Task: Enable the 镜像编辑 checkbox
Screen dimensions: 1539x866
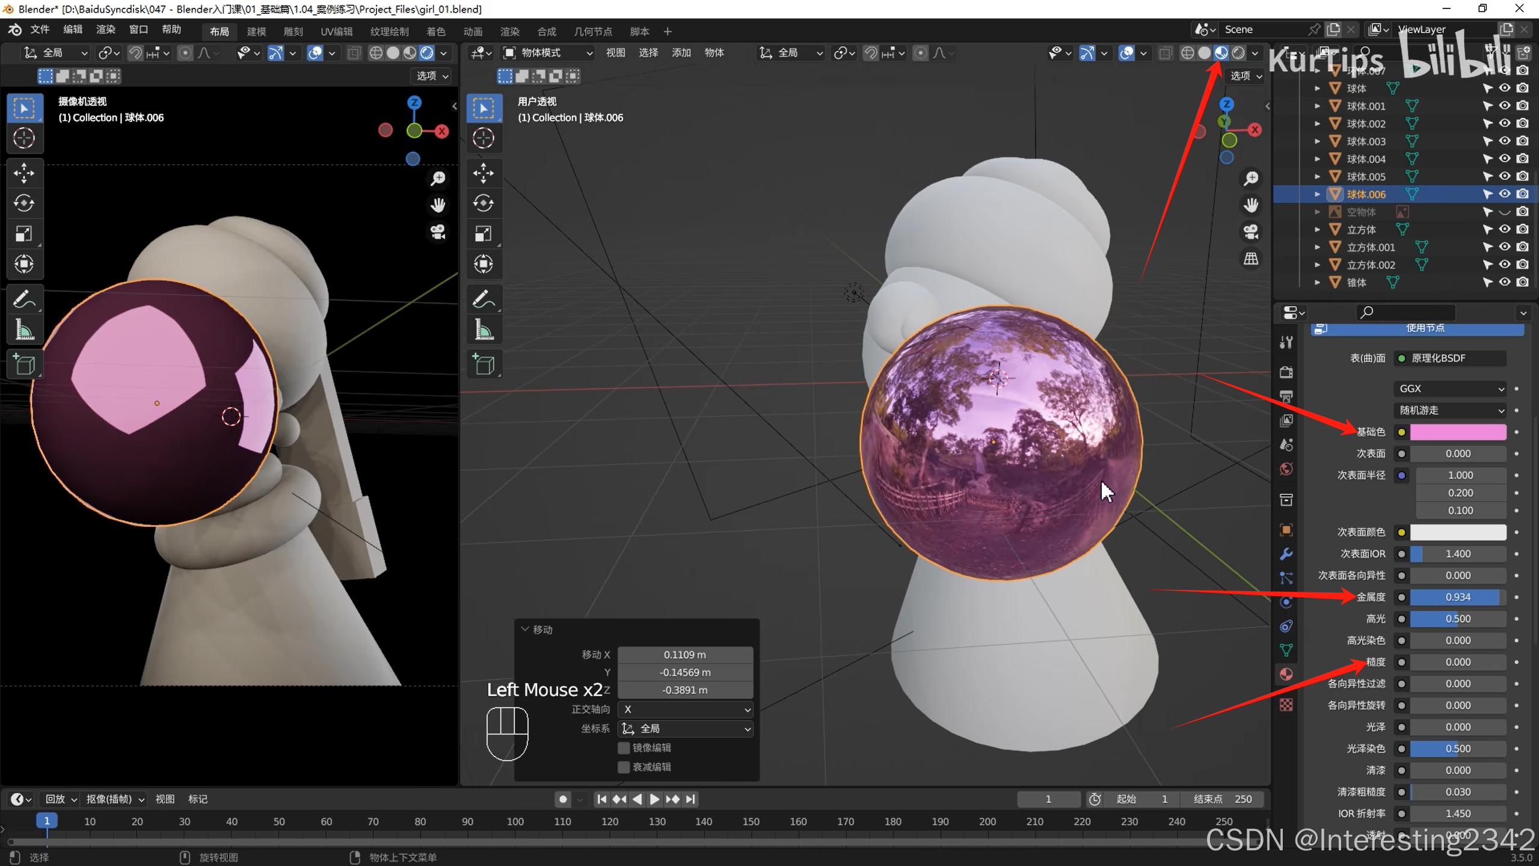Action: (624, 748)
